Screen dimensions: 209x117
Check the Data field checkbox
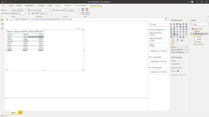[x=194, y=32]
